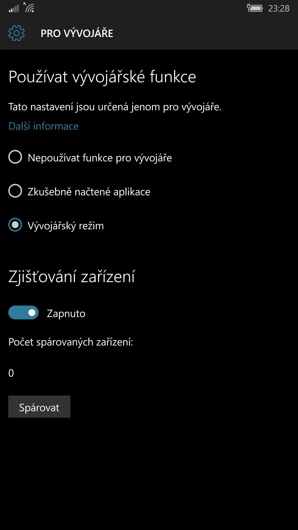Tap the Zapnuto label next to the switch
This screenshot has width=298, height=530.
(x=66, y=314)
